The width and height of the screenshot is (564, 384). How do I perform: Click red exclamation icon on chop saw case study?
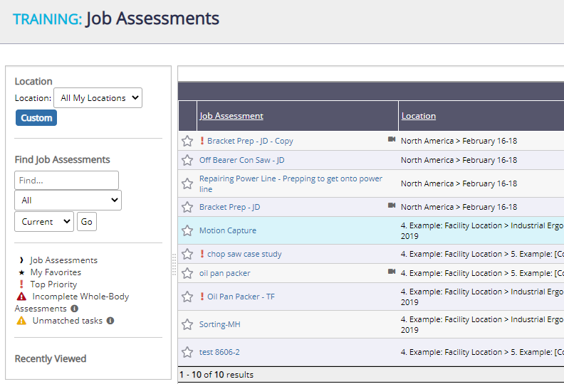point(202,254)
